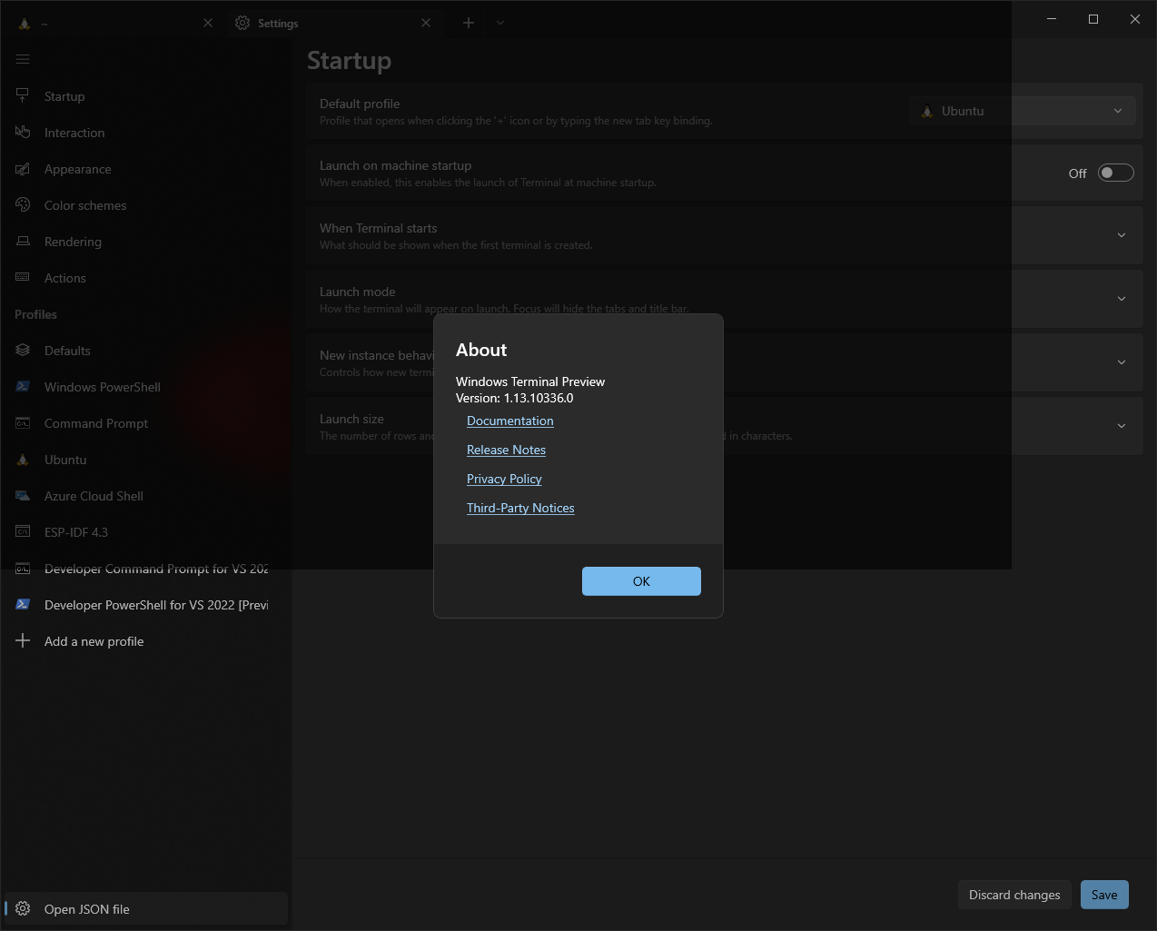Click Discard changes button

tap(1014, 895)
